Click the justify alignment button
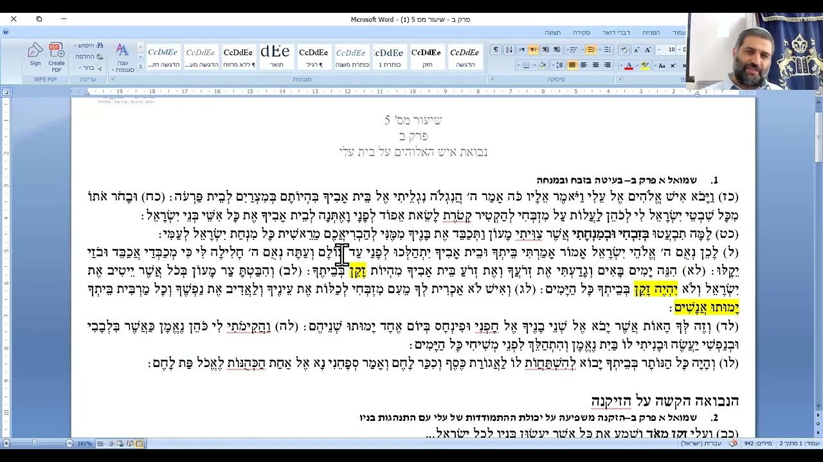823x462 pixels. click(x=572, y=65)
